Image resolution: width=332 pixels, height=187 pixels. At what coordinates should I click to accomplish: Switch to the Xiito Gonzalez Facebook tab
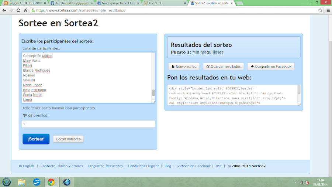click(x=71, y=3)
